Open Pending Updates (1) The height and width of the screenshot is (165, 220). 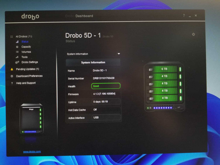pos(28,69)
